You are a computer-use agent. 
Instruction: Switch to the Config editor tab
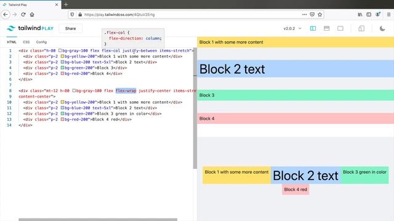click(x=41, y=42)
